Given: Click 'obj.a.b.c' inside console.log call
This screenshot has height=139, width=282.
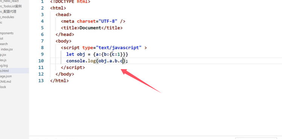Looking at the screenshot, I should pyautogui.click(x=111, y=61).
